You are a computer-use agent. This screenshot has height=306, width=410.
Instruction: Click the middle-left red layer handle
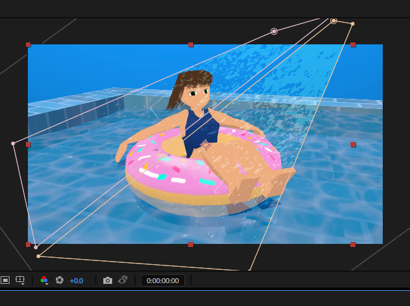pyautogui.click(x=29, y=144)
